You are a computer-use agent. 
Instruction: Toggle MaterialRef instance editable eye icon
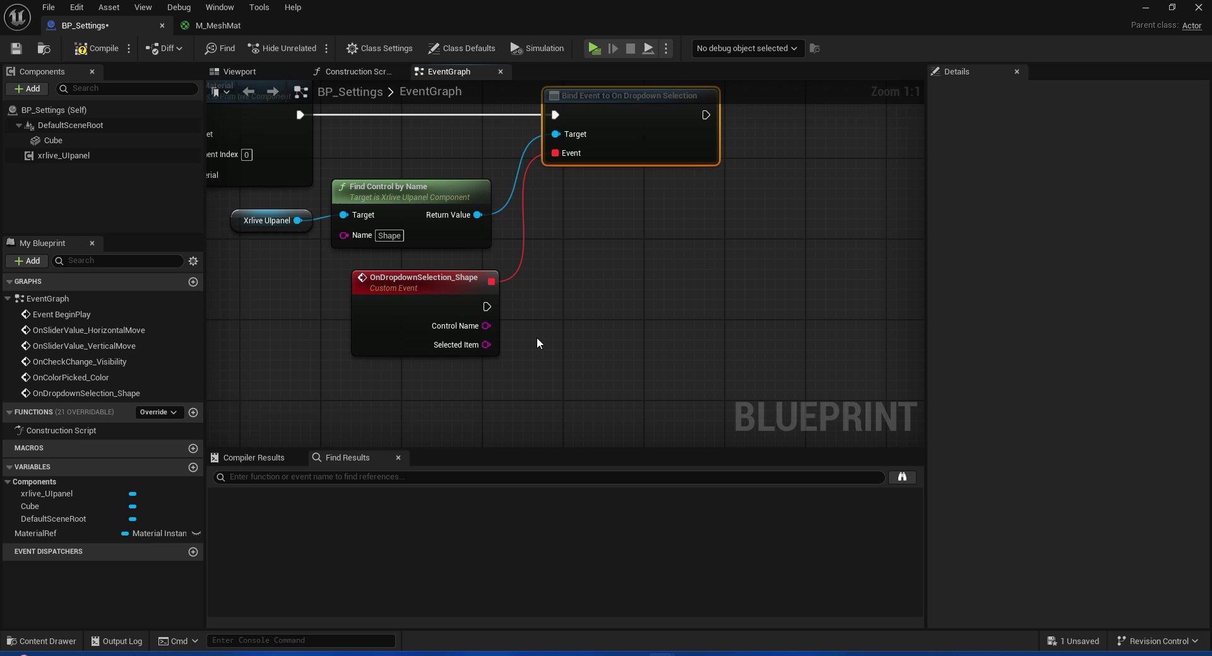point(196,534)
